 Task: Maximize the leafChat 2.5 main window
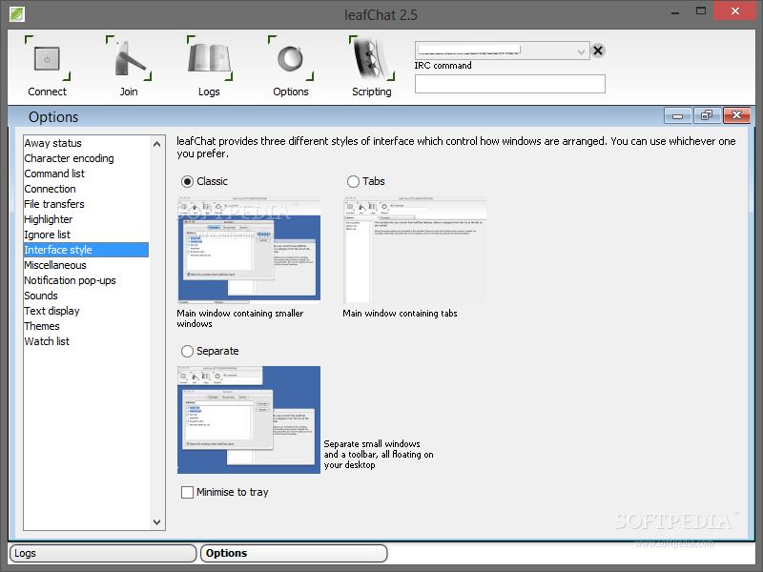coord(701,11)
